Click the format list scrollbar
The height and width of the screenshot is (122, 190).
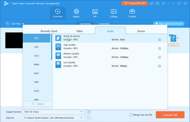pyautogui.click(x=52, y=47)
